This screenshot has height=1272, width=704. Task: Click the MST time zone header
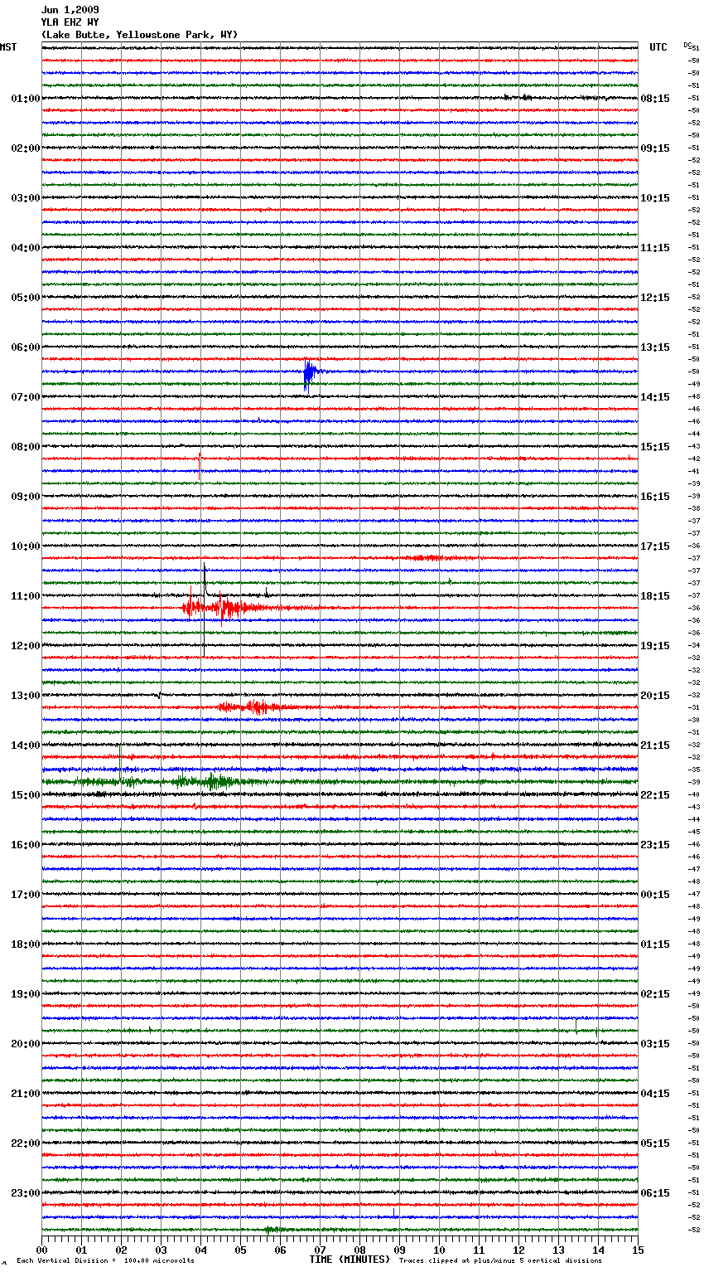(8, 47)
